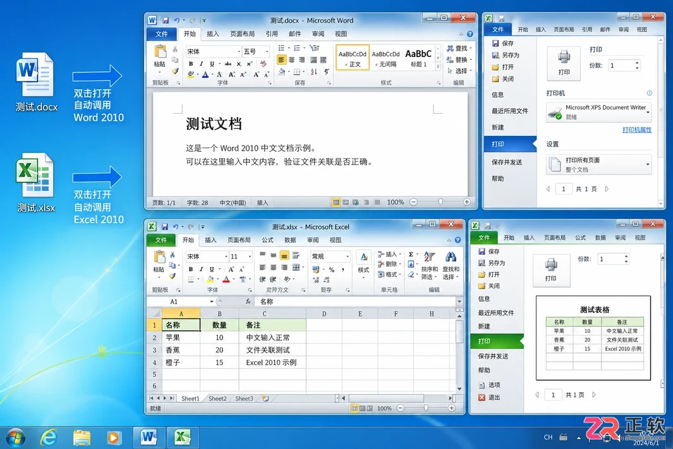Click Print icon in Excel print panel

[551, 270]
